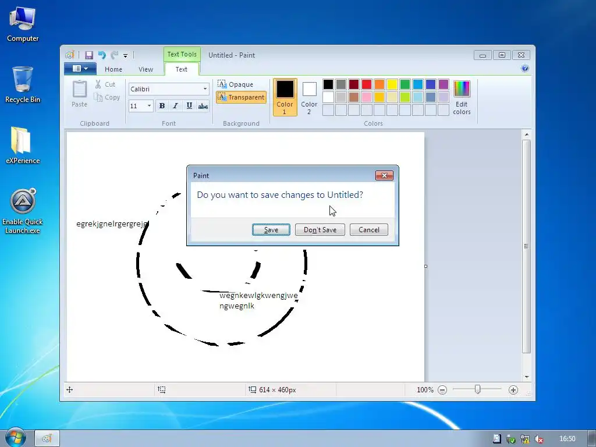Click the Paint taskbar button
The width and height of the screenshot is (596, 447).
pyautogui.click(x=47, y=438)
